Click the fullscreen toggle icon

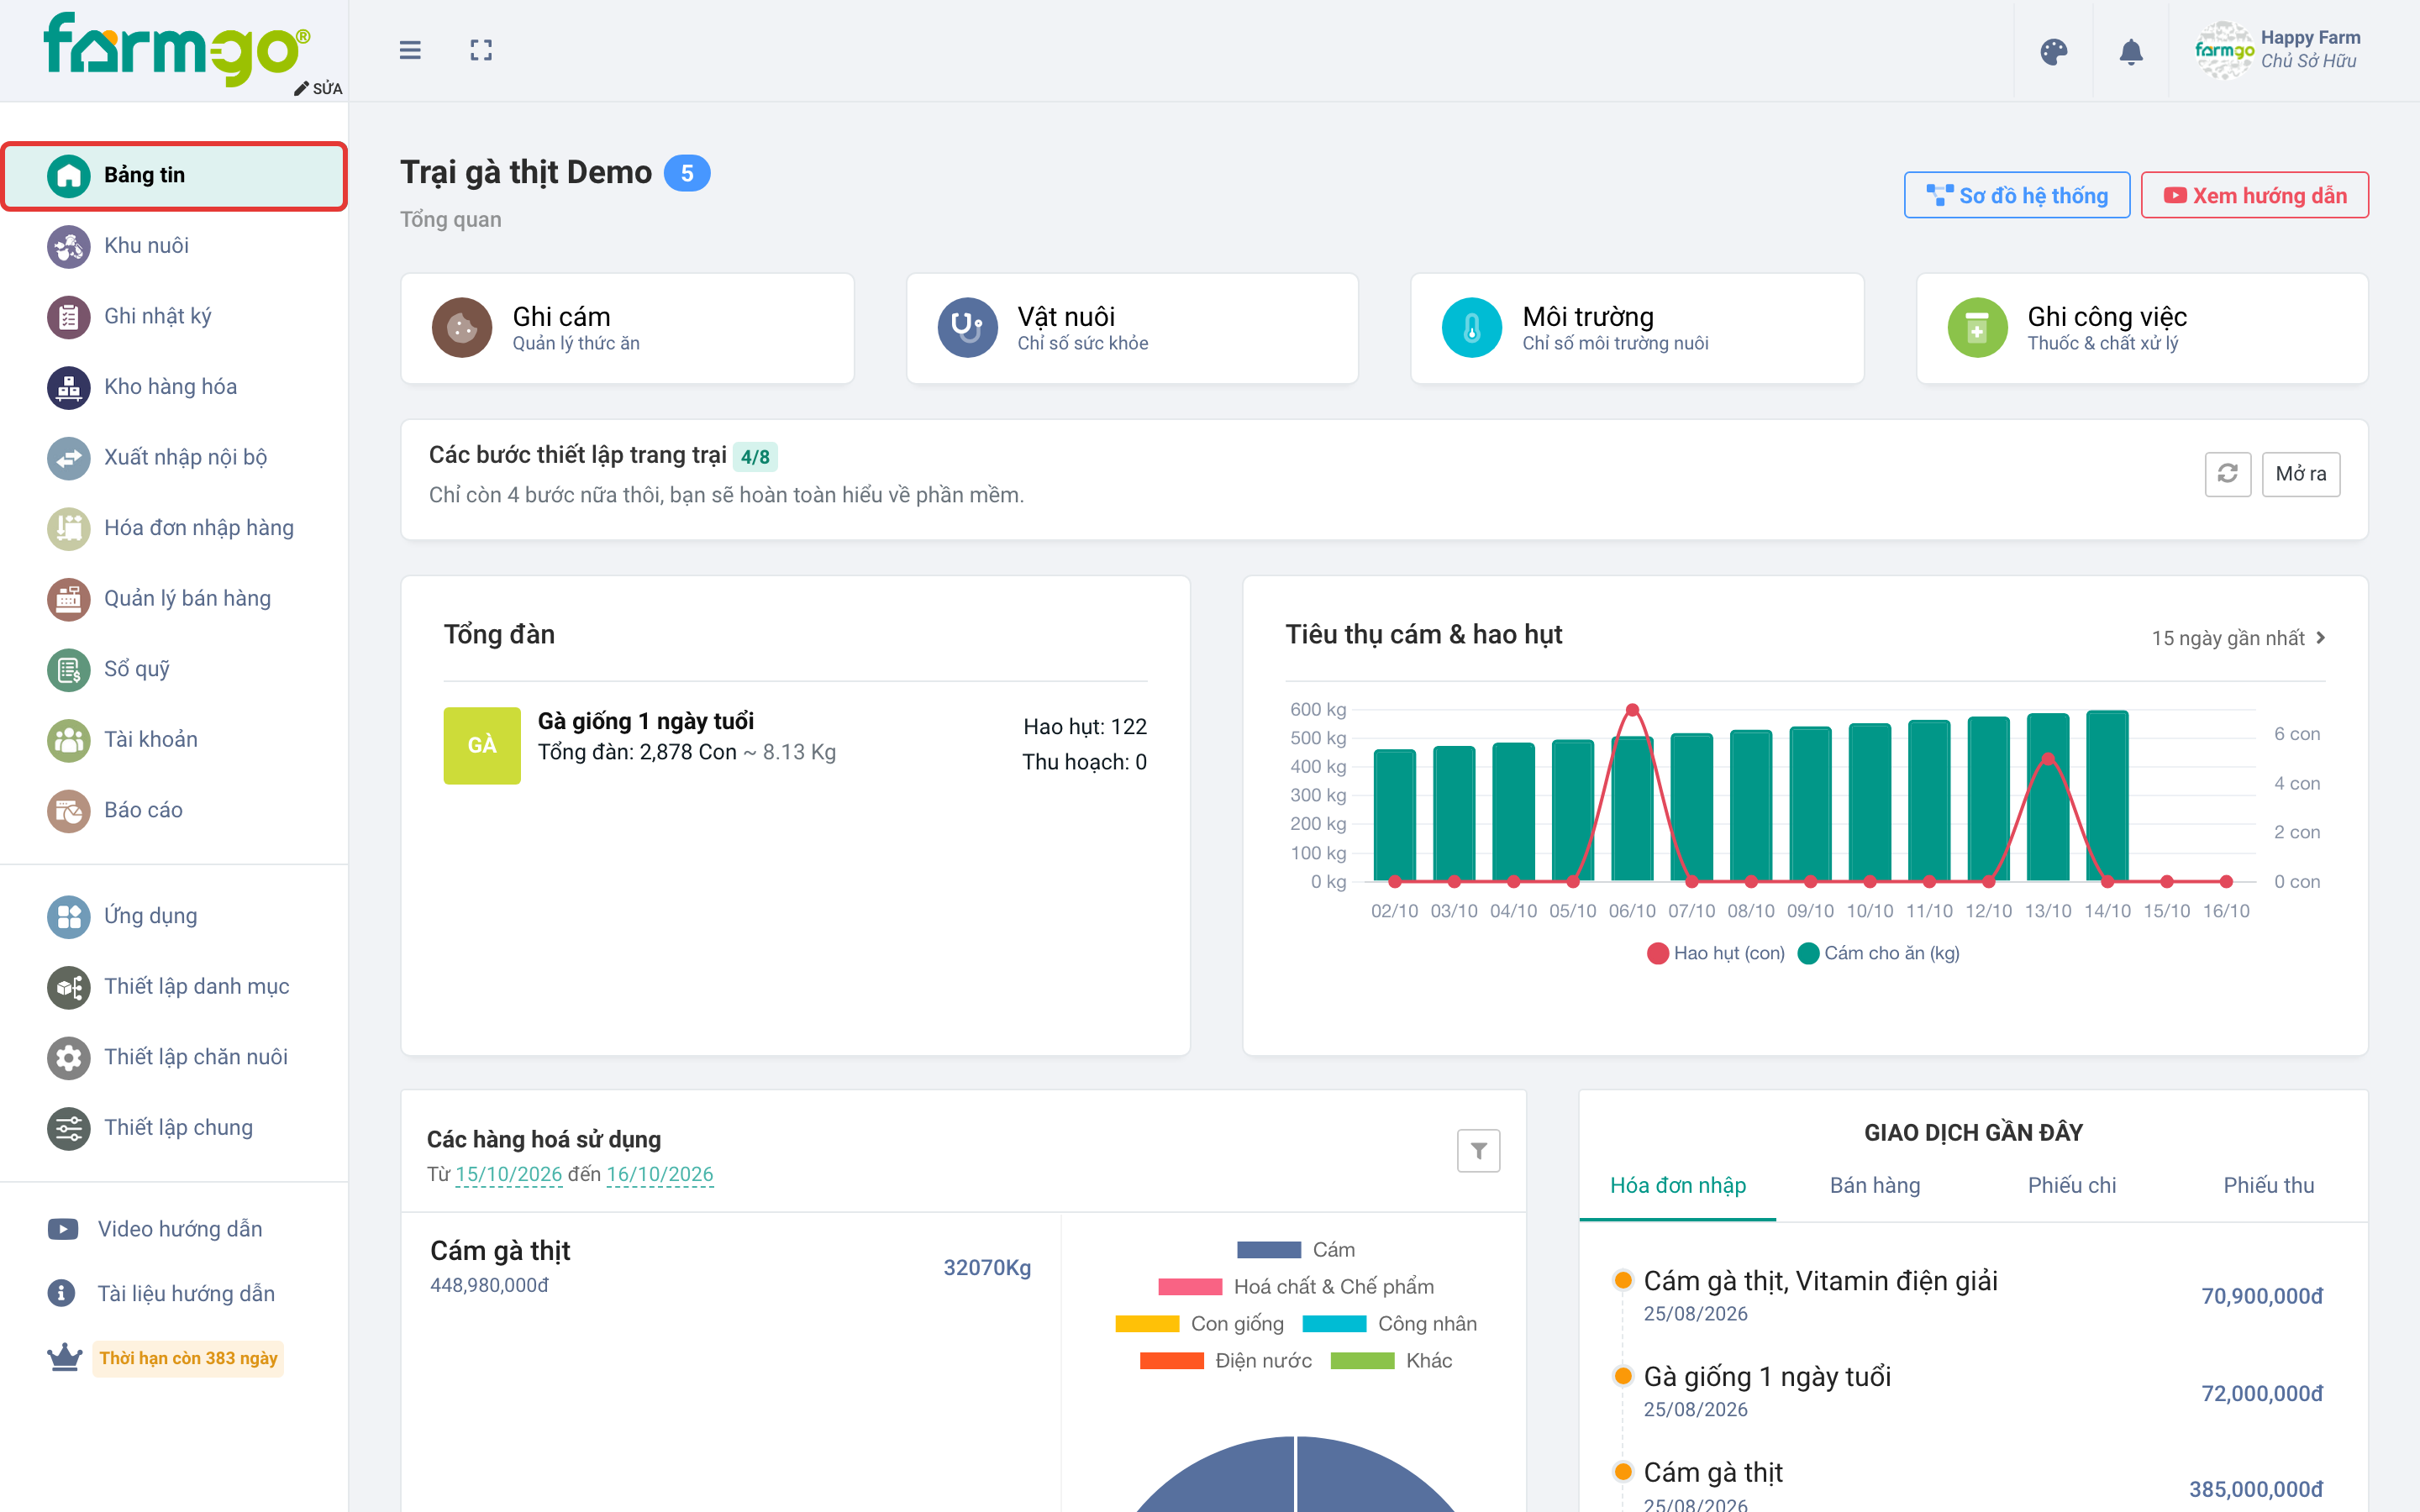point(481,50)
